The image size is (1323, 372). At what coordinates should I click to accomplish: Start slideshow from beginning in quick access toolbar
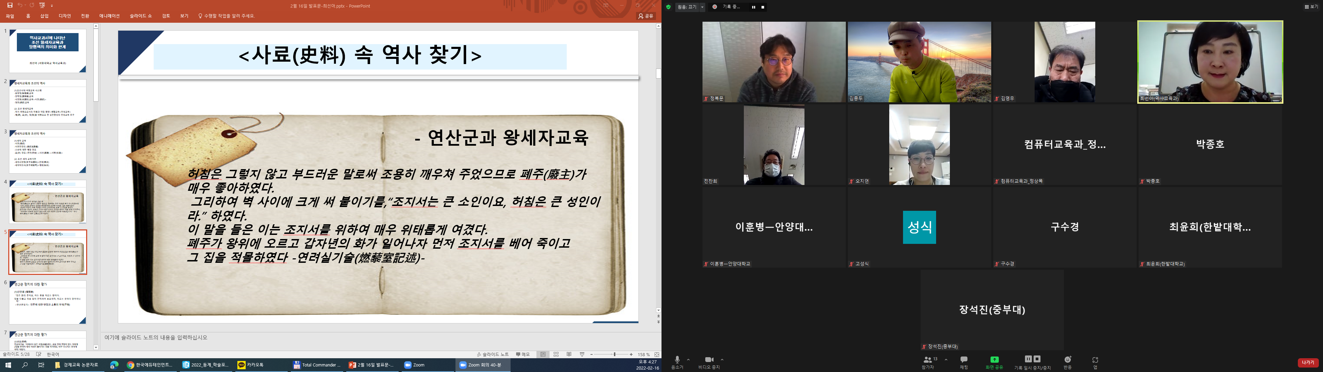click(42, 5)
